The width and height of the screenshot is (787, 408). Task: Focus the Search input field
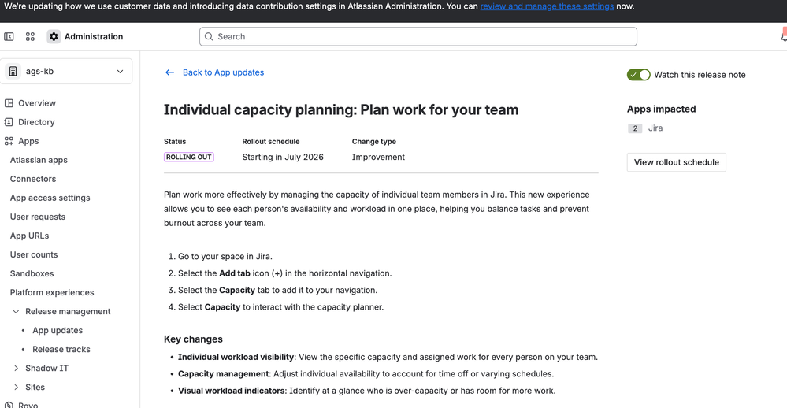point(418,37)
